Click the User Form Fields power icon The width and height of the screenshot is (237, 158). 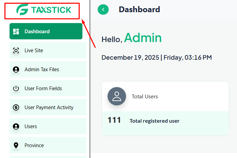[16, 88]
